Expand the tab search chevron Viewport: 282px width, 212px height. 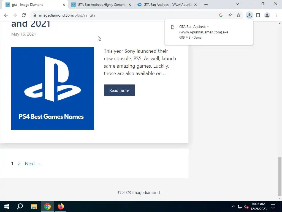pyautogui.click(x=238, y=4)
